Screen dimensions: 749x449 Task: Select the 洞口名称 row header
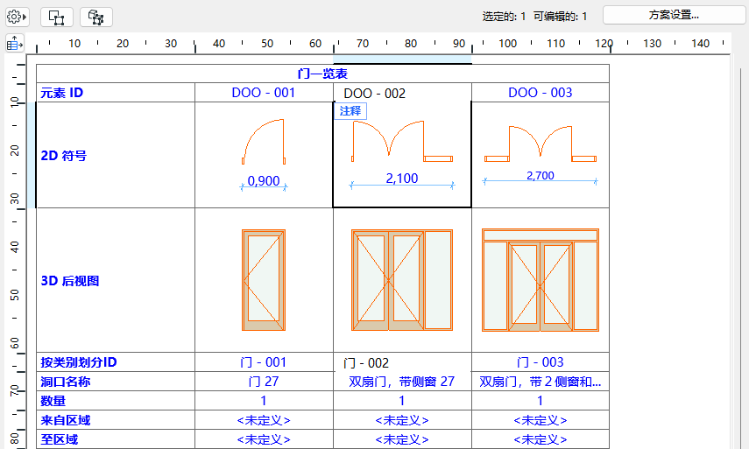116,382
